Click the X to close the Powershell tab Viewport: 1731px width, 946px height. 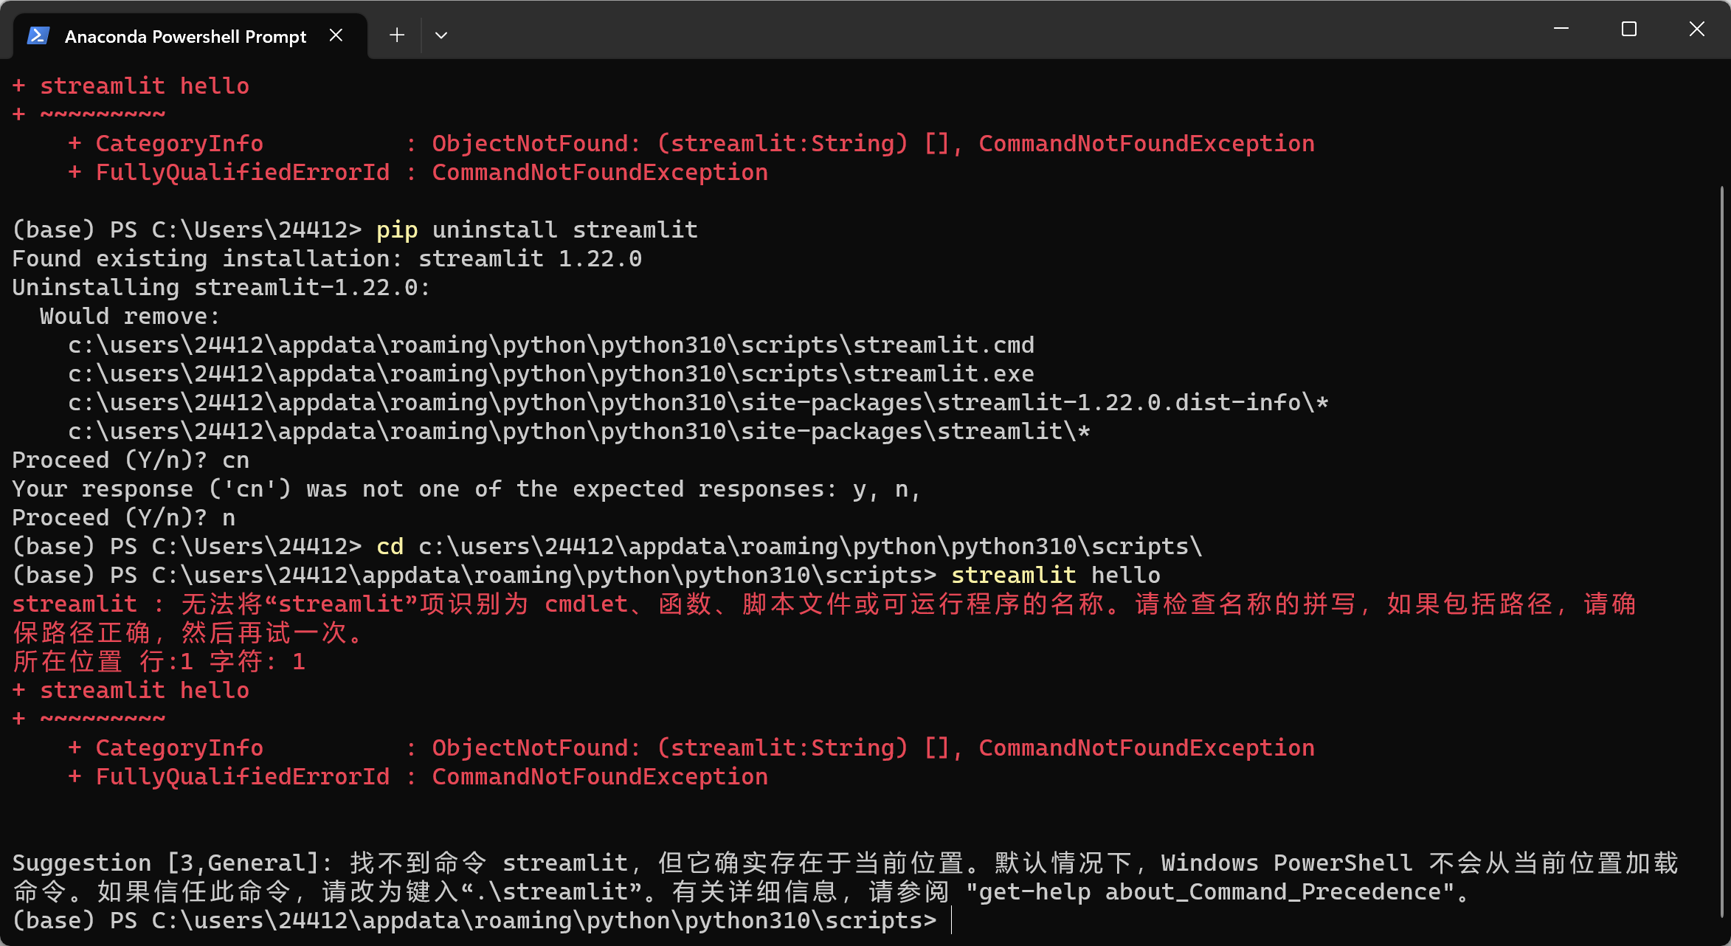336,34
